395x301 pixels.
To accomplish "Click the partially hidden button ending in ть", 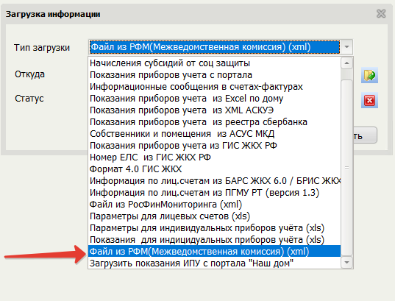I will [365, 135].
